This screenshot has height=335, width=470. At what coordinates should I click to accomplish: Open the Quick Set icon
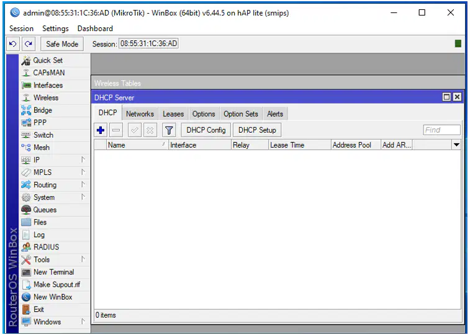tap(26, 60)
